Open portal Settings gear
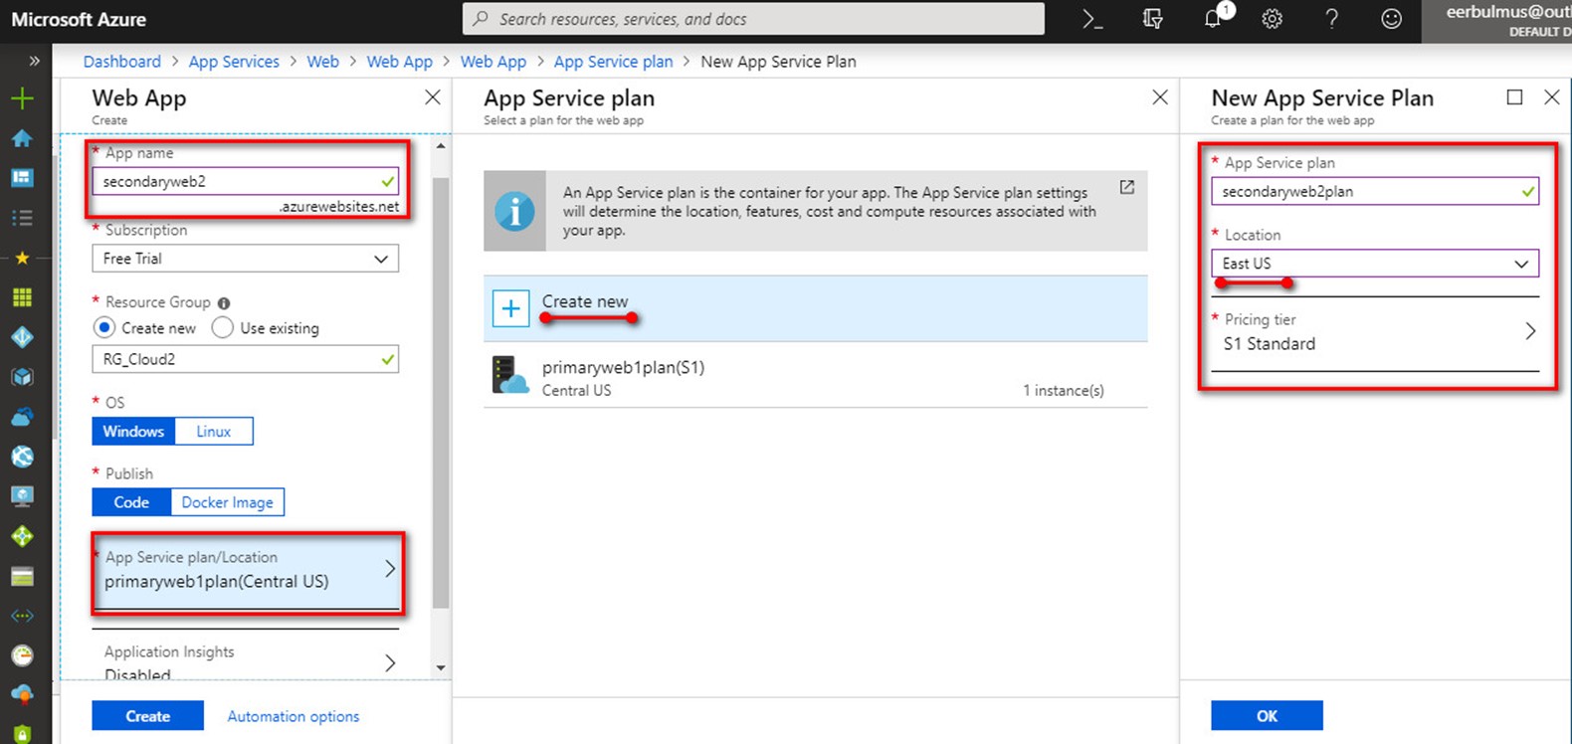 point(1272,19)
